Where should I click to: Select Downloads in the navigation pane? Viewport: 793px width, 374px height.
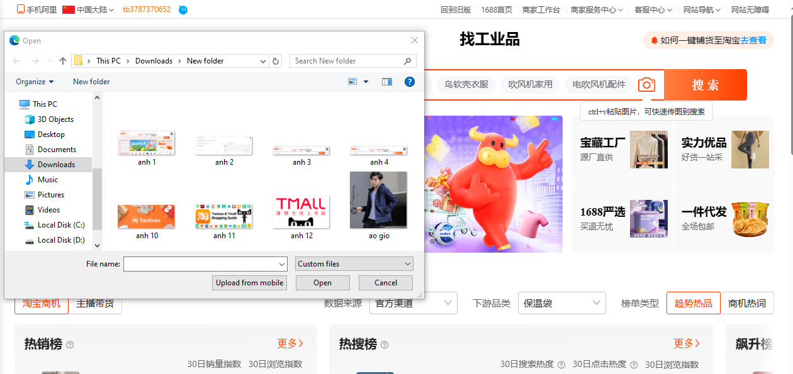pyautogui.click(x=56, y=165)
